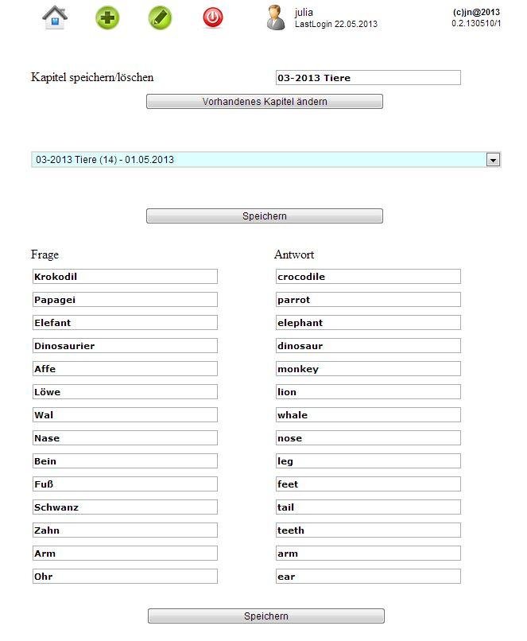Click the answer field containing whale
The width and height of the screenshot is (527, 641).
pos(367,415)
